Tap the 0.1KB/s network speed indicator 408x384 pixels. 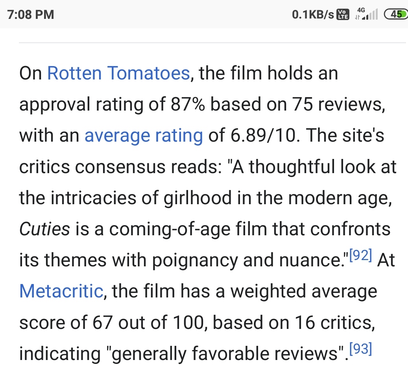point(313,15)
